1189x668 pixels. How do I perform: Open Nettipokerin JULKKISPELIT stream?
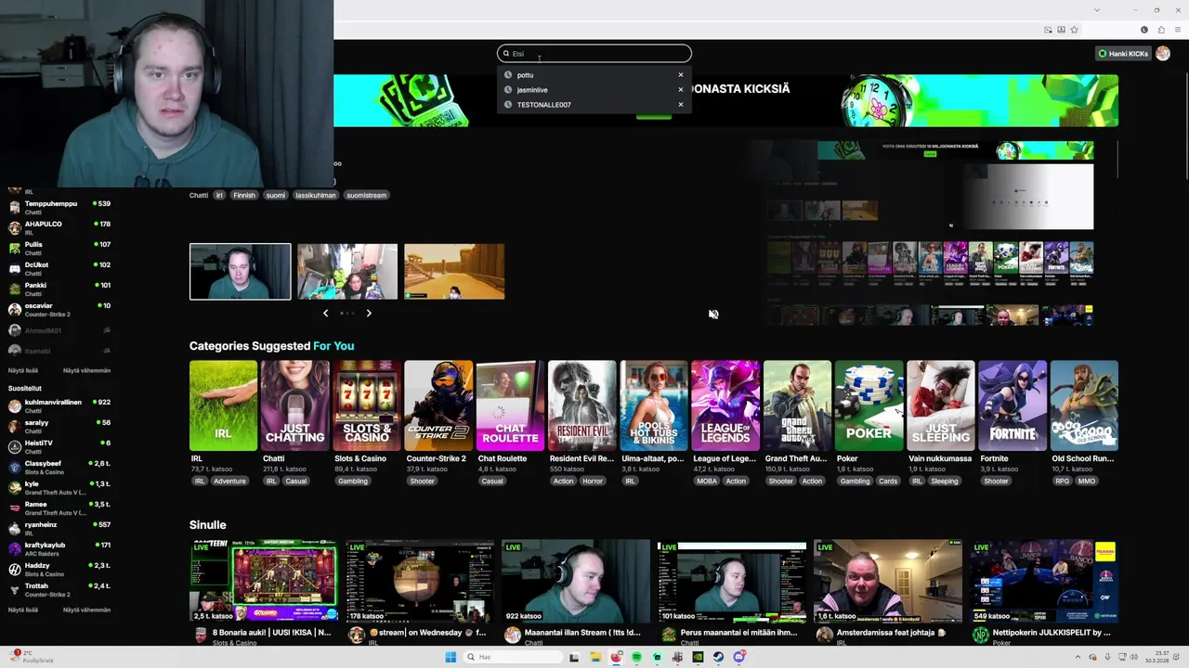click(1043, 582)
